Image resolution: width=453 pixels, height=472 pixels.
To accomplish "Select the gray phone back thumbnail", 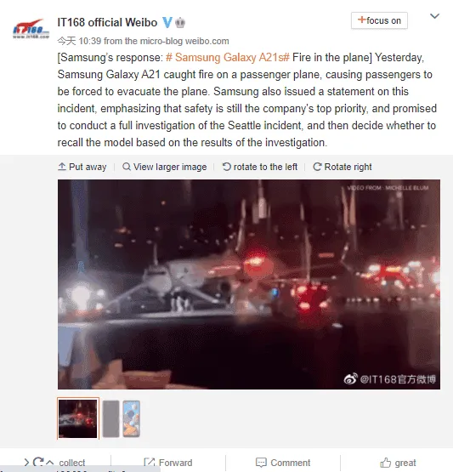I will coord(110,418).
